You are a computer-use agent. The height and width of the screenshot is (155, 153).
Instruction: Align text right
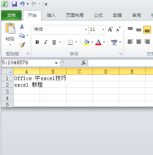click(x=147, y=42)
